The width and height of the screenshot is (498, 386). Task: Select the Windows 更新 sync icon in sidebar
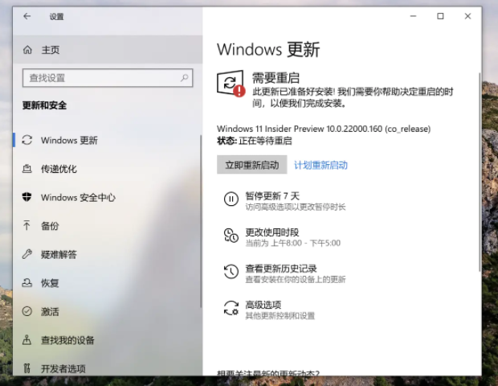click(x=27, y=140)
